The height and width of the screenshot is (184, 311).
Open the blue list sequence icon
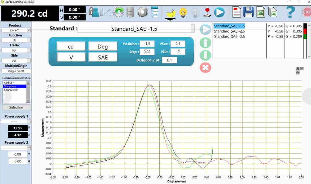tap(155, 12)
